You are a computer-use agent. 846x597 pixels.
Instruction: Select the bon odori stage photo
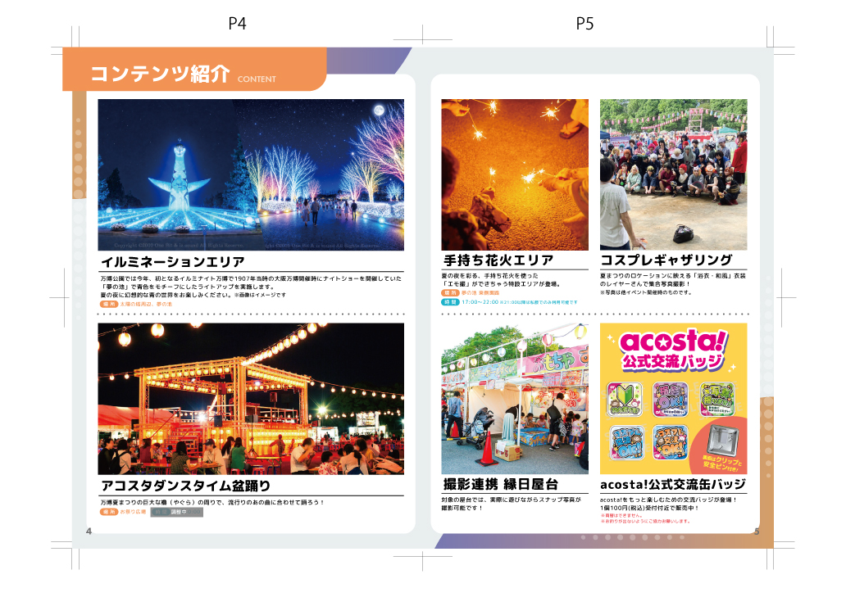point(251,399)
